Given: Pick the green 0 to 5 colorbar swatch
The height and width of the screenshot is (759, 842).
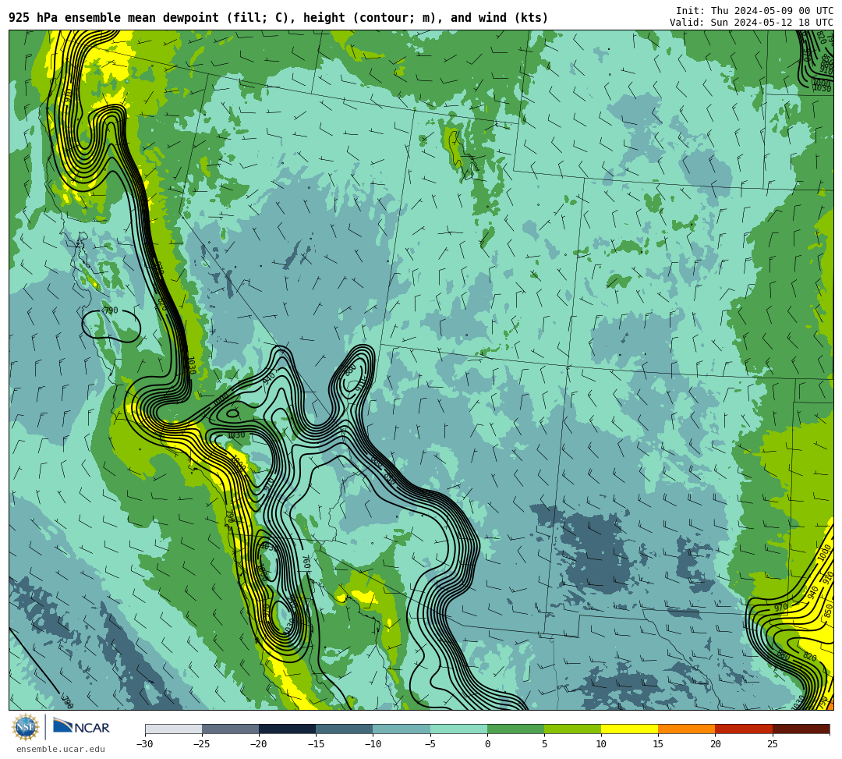Looking at the screenshot, I should 515,729.
